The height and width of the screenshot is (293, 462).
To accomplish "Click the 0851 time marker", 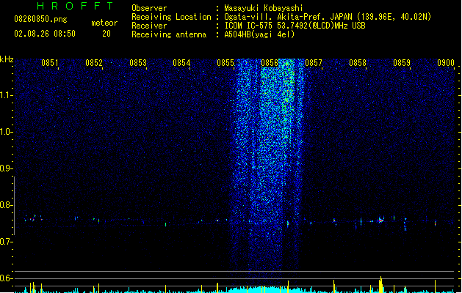I will pyautogui.click(x=49, y=63).
